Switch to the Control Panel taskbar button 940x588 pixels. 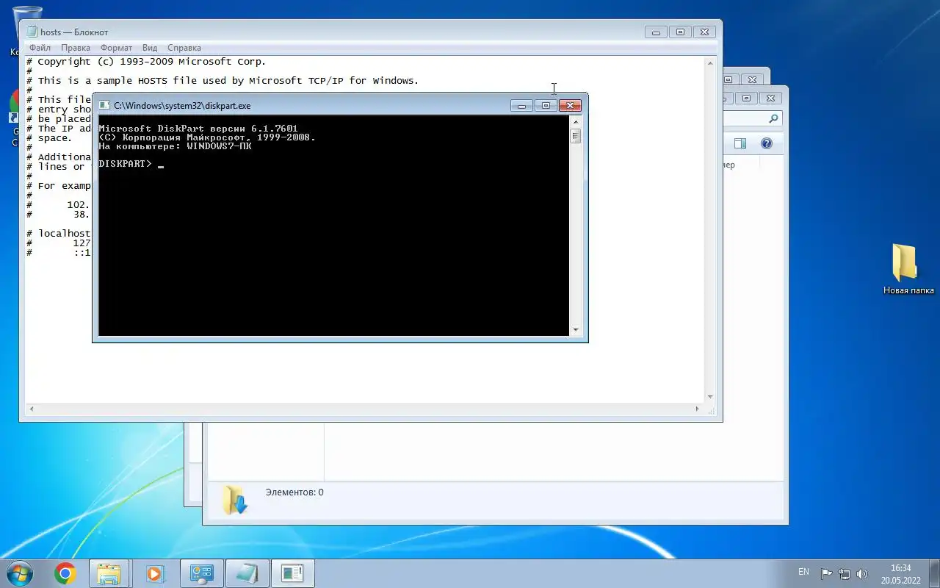click(x=201, y=573)
